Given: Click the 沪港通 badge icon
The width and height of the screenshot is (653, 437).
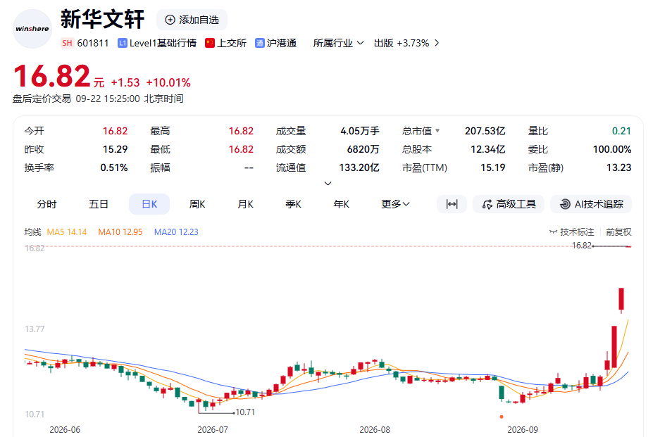Looking at the screenshot, I should click(x=260, y=44).
